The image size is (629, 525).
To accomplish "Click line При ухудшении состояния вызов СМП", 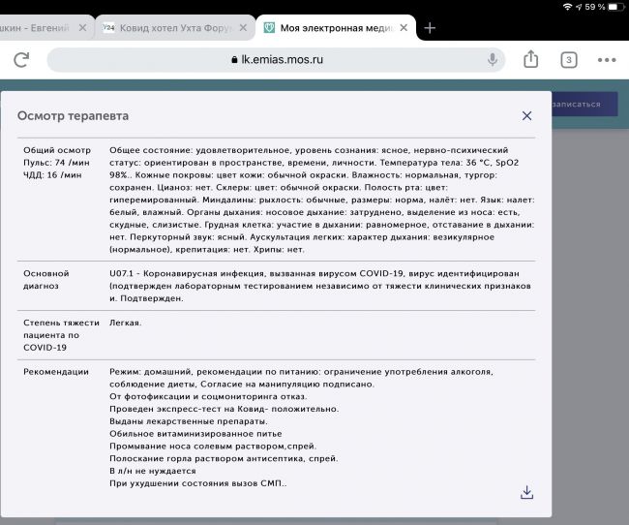I will tap(198, 483).
